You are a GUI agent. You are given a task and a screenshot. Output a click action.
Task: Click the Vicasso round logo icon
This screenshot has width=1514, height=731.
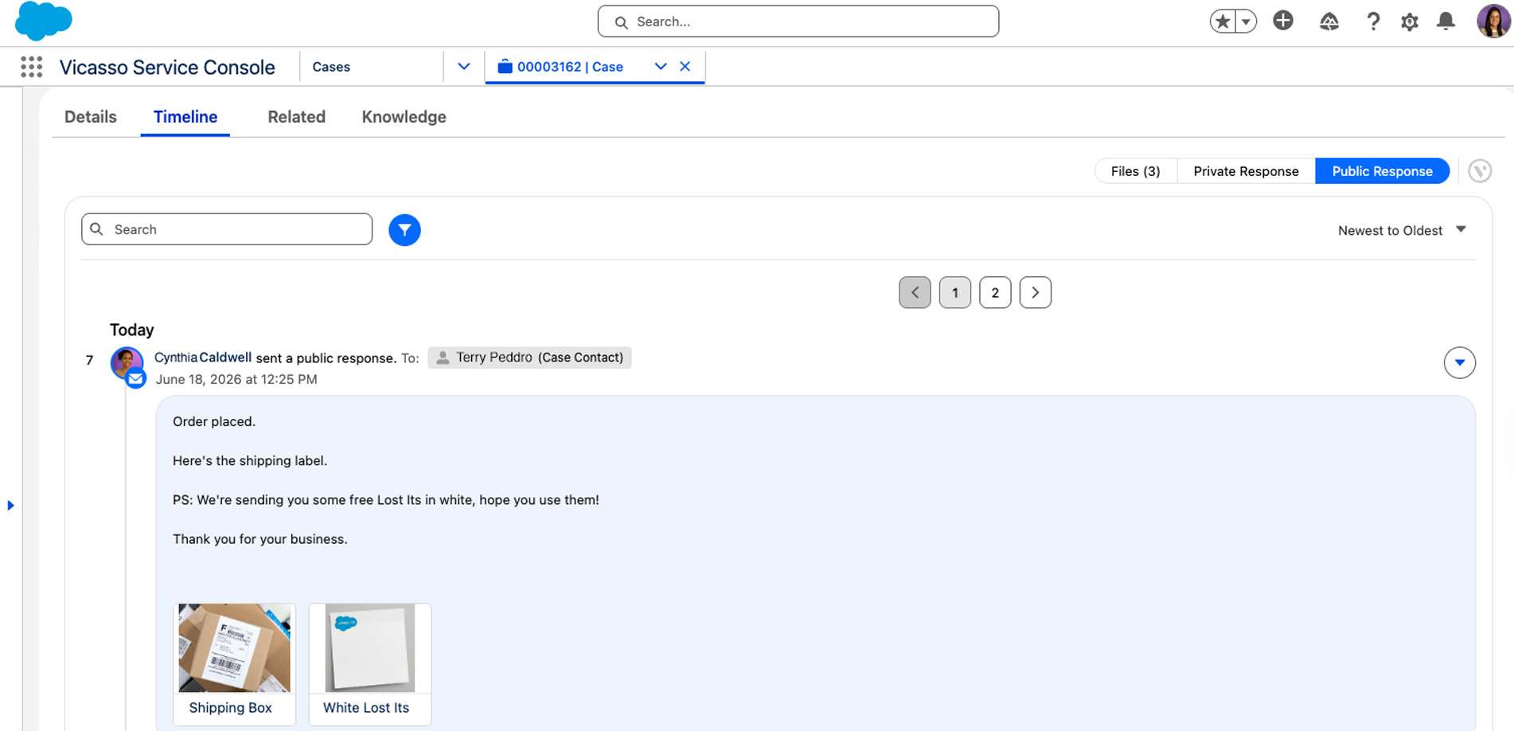coord(1480,171)
